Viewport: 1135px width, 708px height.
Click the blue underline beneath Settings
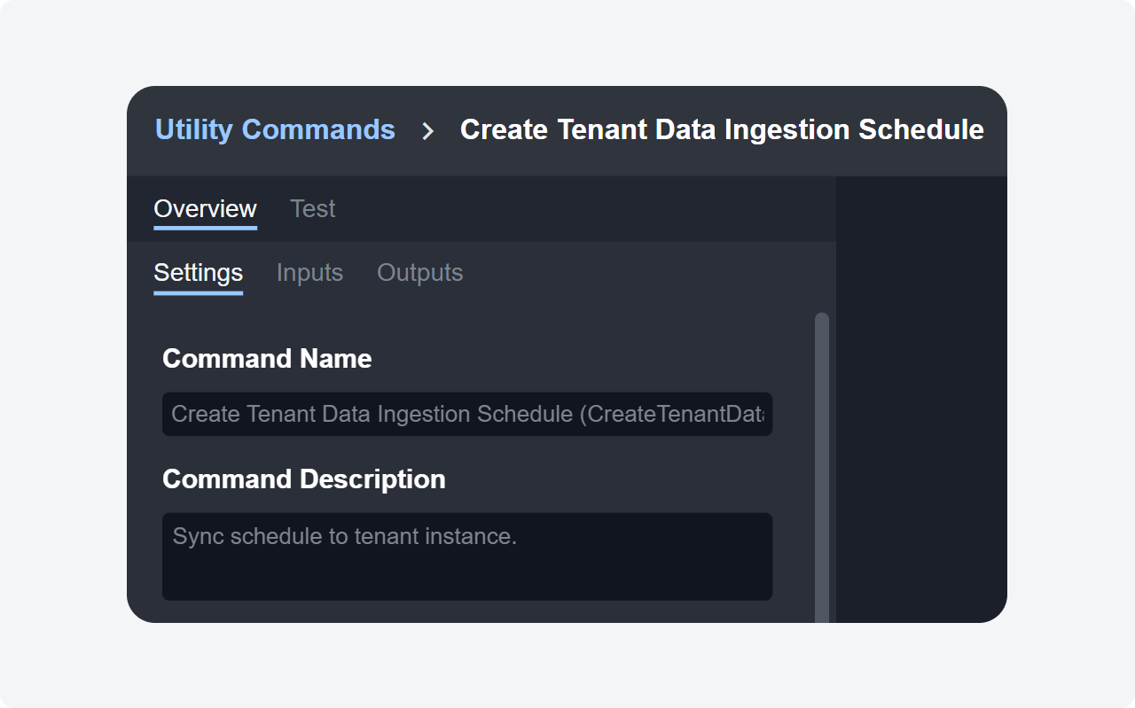tap(198, 292)
